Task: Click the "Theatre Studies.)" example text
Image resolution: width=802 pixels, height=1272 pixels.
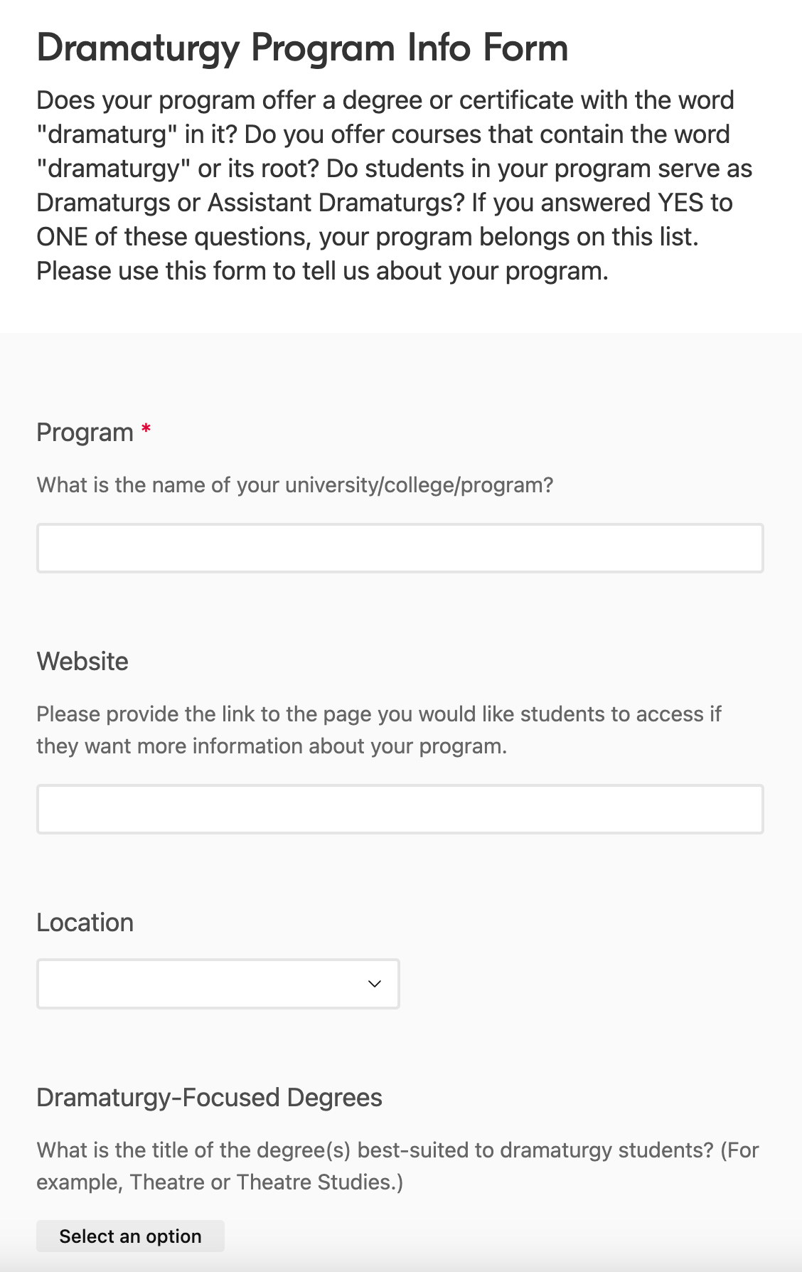Action: pyautogui.click(x=319, y=1182)
